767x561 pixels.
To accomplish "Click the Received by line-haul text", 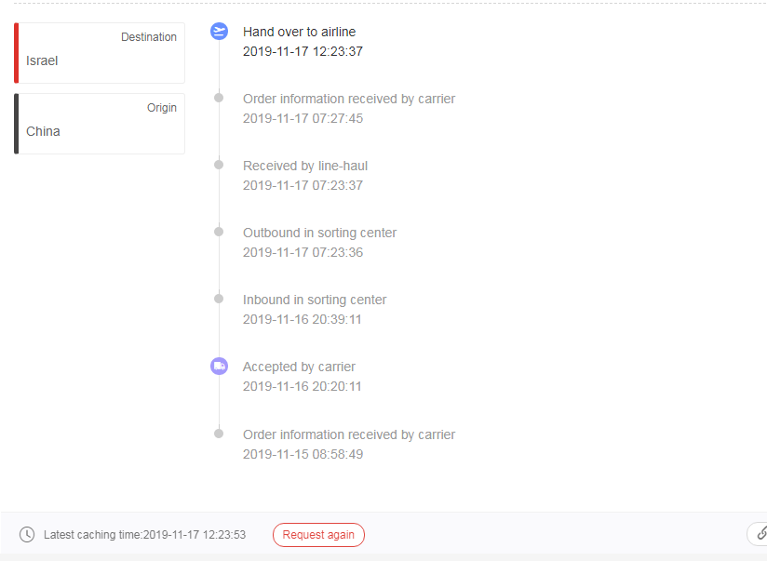I will [305, 166].
